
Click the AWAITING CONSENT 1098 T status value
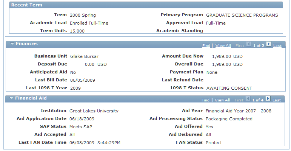[229, 88]
